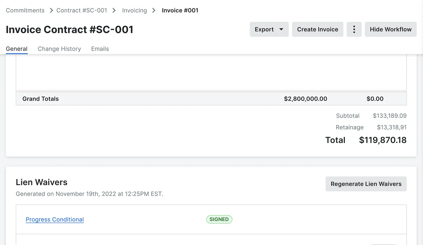423x245 pixels.
Task: Click the SIGNED status badge
Action: tap(219, 219)
